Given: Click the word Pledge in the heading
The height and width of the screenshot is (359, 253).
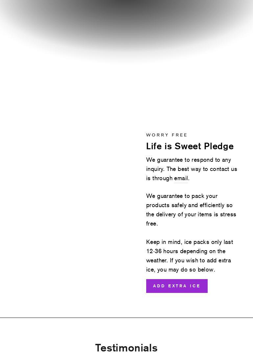Looking at the screenshot, I should 218,146.
